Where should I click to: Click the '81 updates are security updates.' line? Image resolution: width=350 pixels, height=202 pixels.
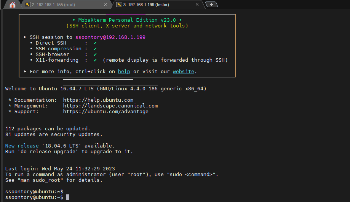[x=54, y=134]
